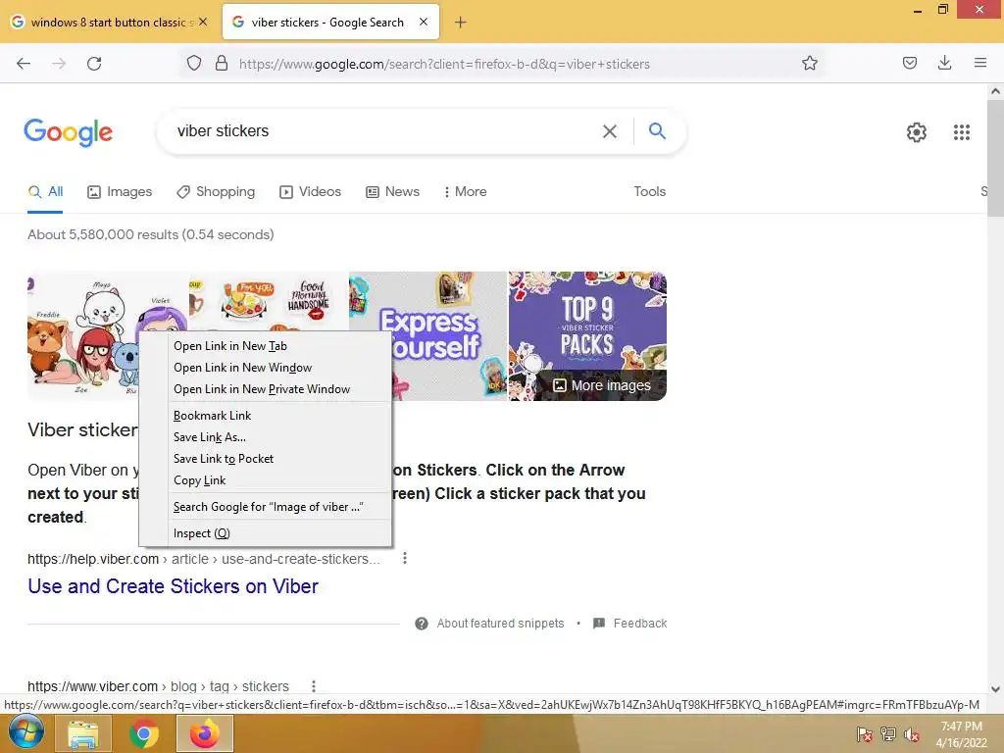Open the Firefox downloads panel
Screen dimensions: 1004x753
coord(944,63)
